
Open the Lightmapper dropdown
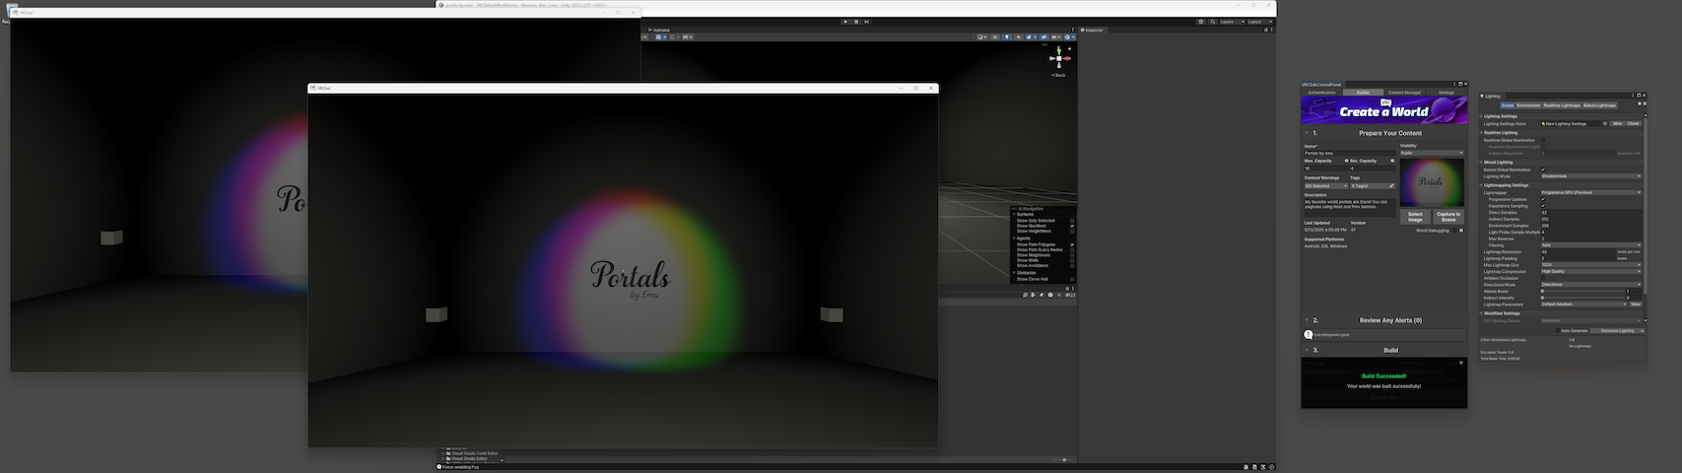pyautogui.click(x=1590, y=192)
